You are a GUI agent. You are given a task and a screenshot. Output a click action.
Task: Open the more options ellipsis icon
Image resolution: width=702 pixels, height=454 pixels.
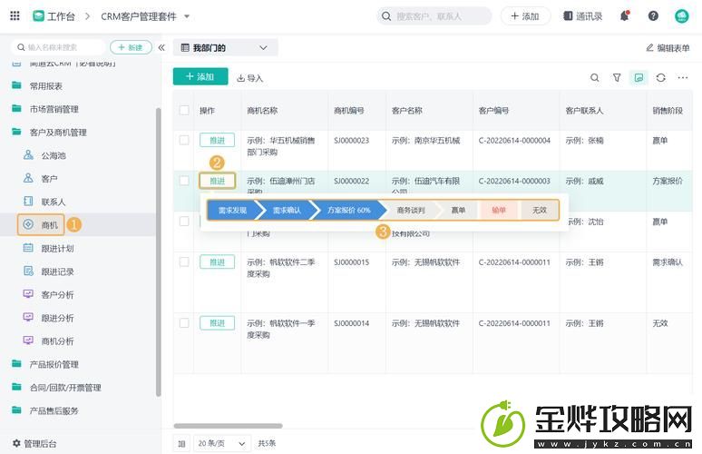coord(683,77)
